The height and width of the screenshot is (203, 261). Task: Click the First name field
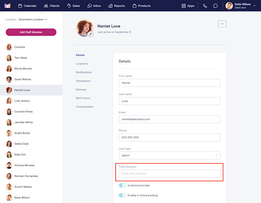pyautogui.click(x=170, y=83)
